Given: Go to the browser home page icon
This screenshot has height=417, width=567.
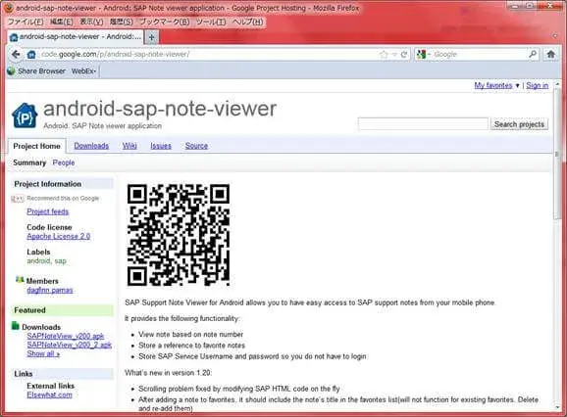Looking at the screenshot, I should pos(550,55).
